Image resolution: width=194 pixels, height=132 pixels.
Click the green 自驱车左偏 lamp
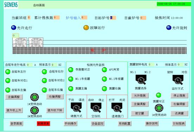pyautogui.click(x=8, y=90)
